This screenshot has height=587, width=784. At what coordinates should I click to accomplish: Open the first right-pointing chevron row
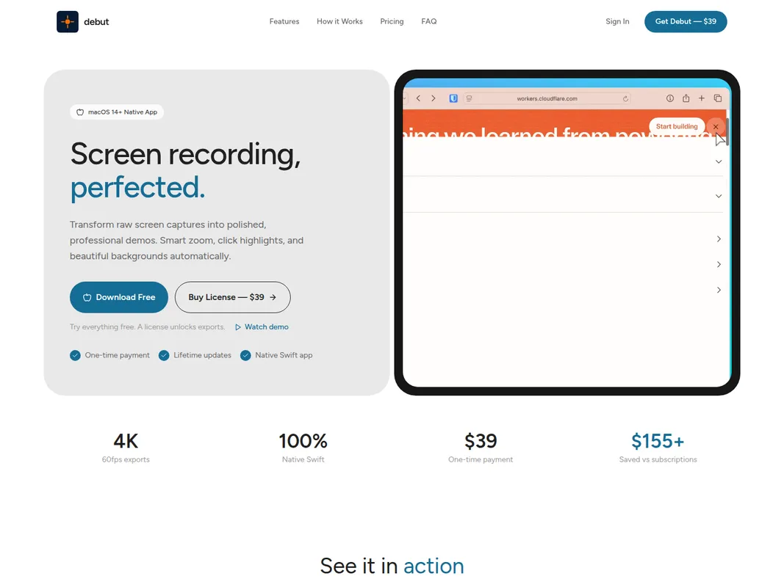coord(719,239)
